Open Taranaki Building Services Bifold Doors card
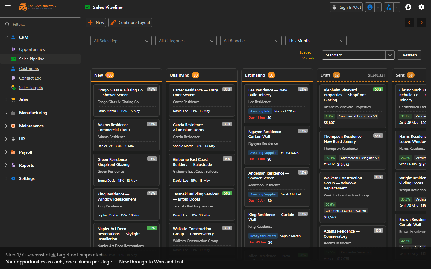Viewport: 431px width, 269px height. click(202, 204)
